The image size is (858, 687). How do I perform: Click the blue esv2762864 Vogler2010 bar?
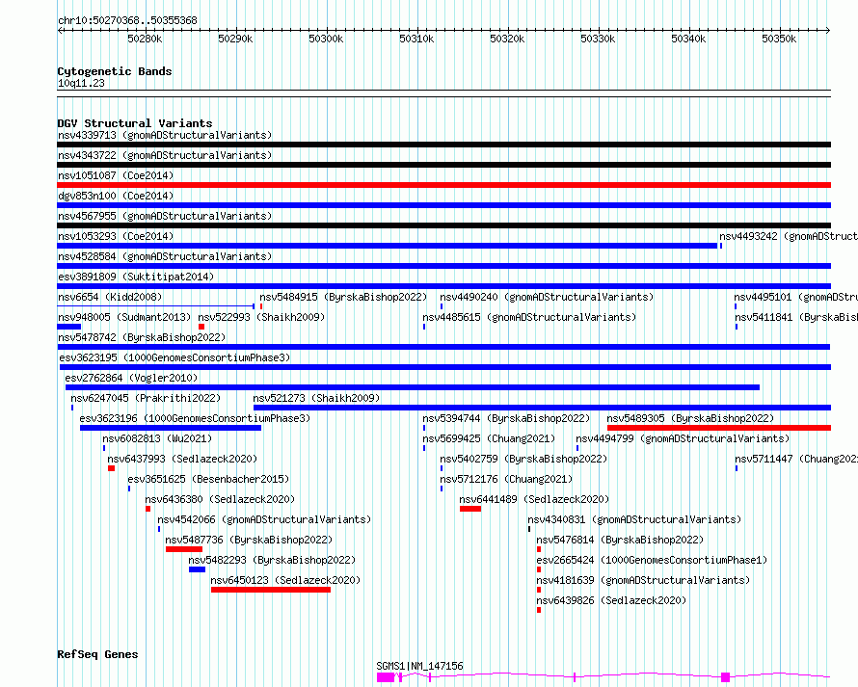pos(413,387)
